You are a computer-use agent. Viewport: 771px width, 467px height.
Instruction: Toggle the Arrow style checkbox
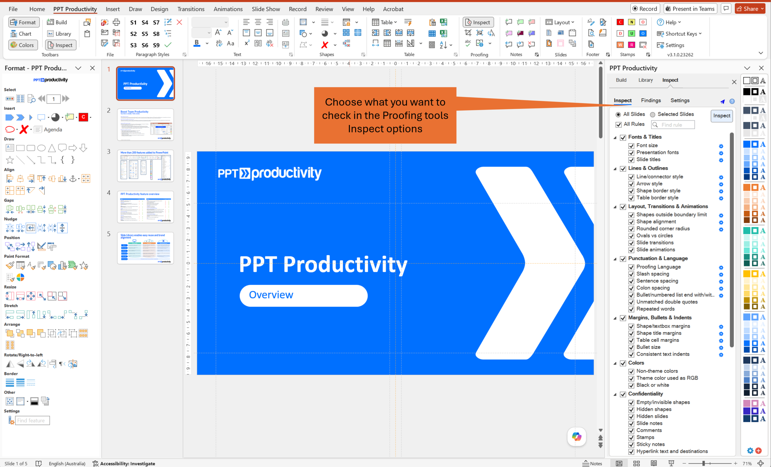(x=631, y=184)
